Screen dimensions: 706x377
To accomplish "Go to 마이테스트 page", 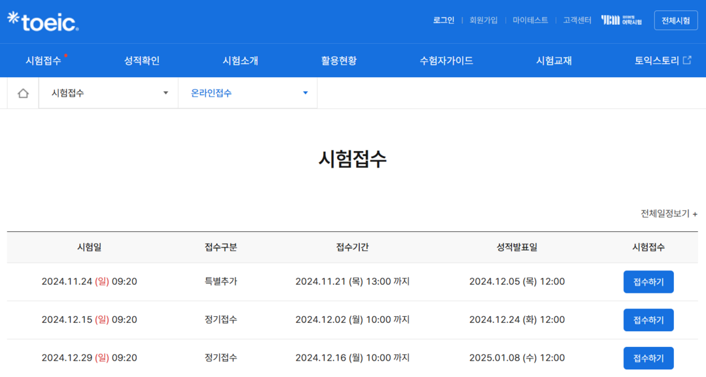I will click(530, 20).
